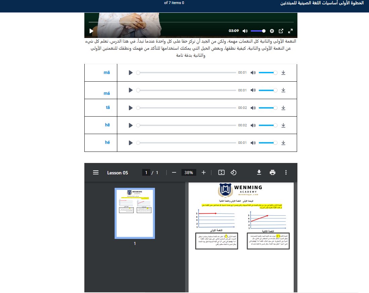The image size is (369, 293).
Task: Open video player settings gear
Action: tap(272, 31)
